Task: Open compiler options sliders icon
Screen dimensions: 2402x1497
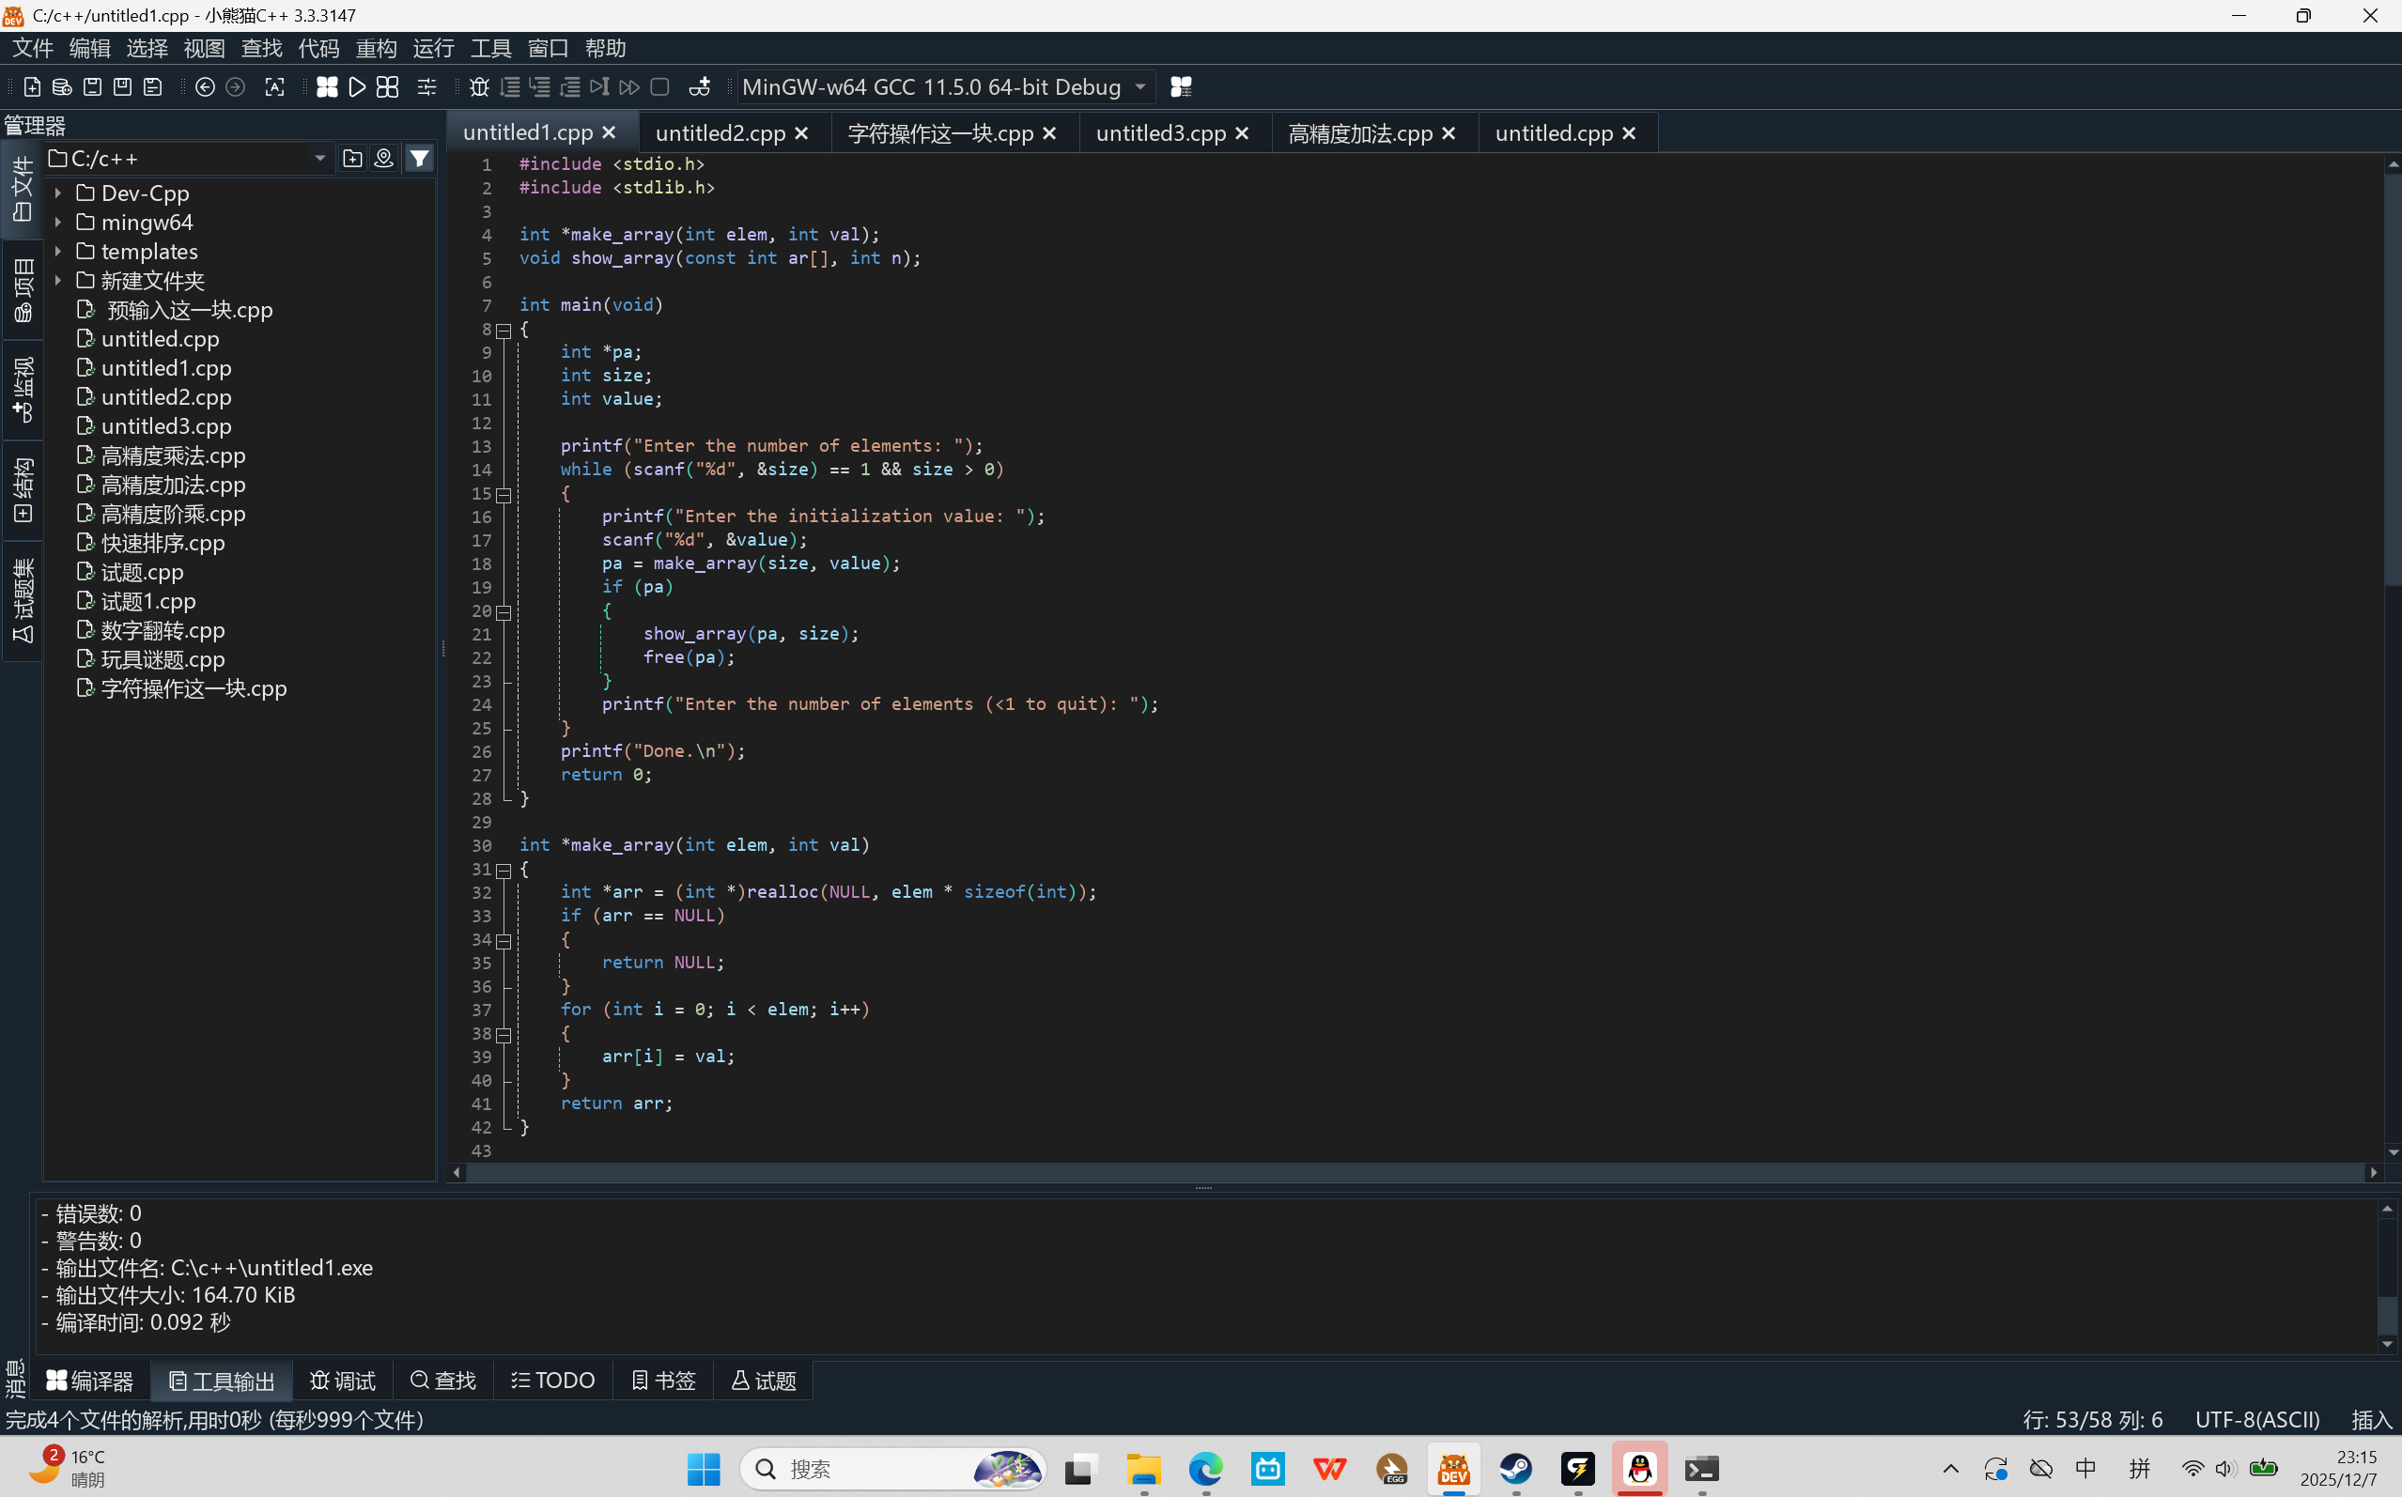Action: (x=426, y=87)
